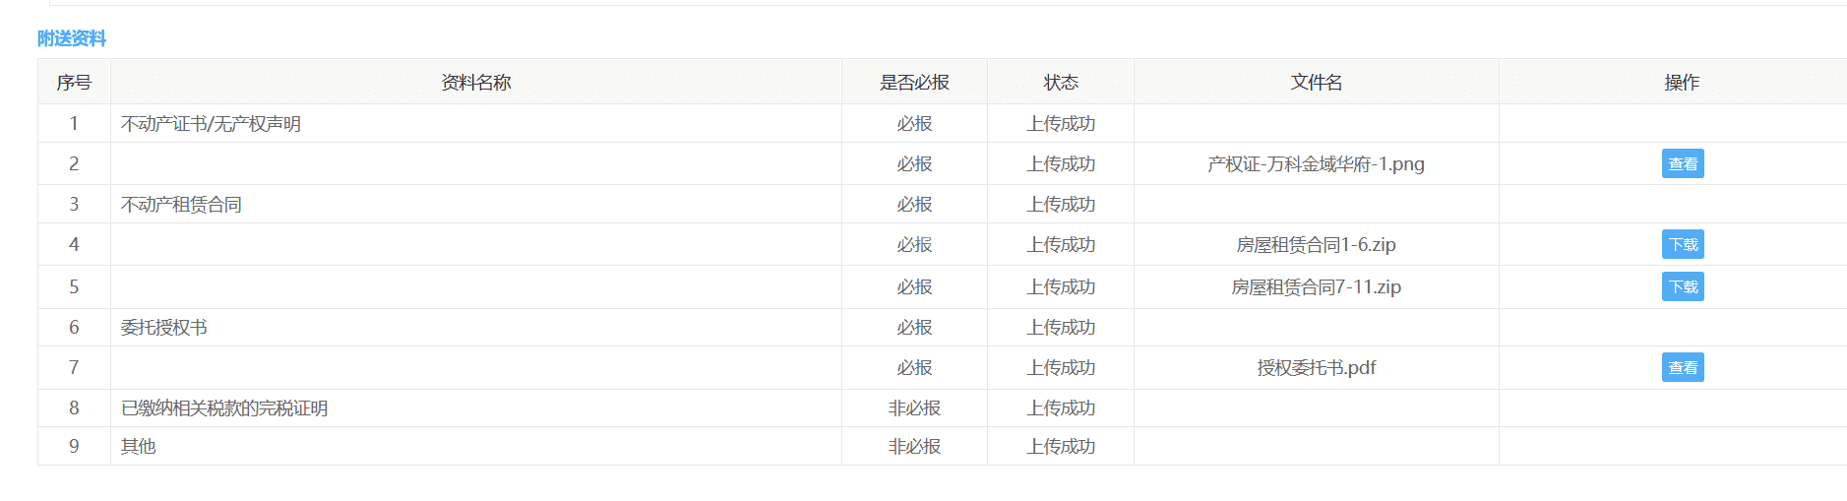Image resolution: width=1847 pixels, height=501 pixels.
Task: Click the 附送资料 section heading
Action: tap(71, 38)
